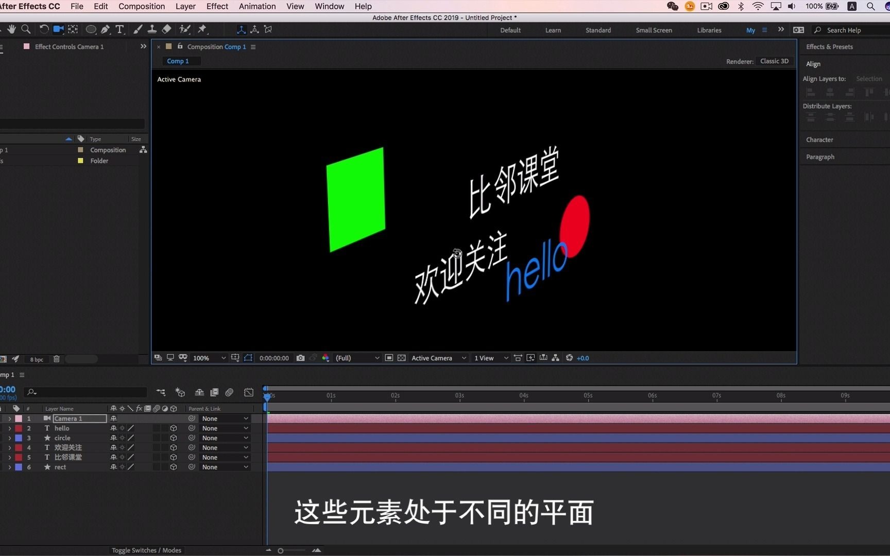Open the Character panel

click(x=819, y=140)
